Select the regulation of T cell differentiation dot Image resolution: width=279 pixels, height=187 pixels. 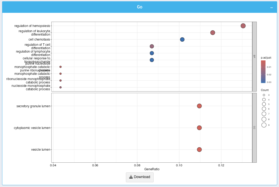[152, 46]
